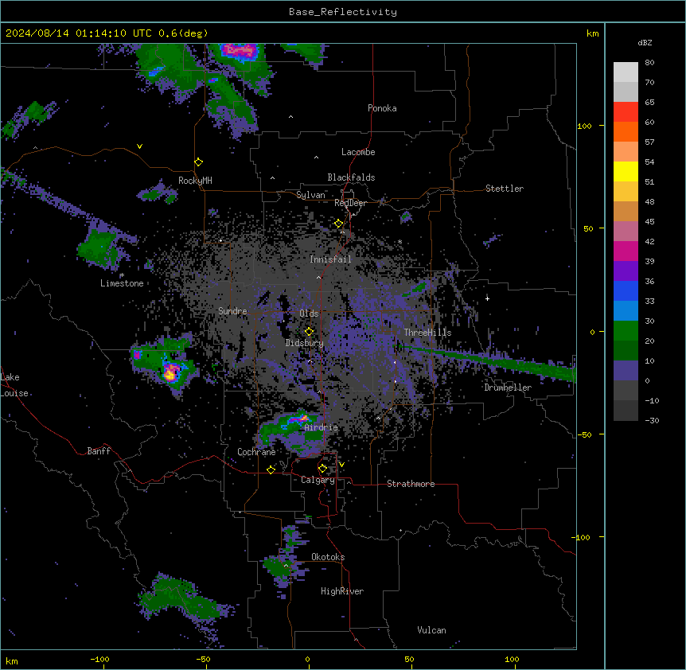Click the yellow V marker west of RockyMH

click(139, 146)
